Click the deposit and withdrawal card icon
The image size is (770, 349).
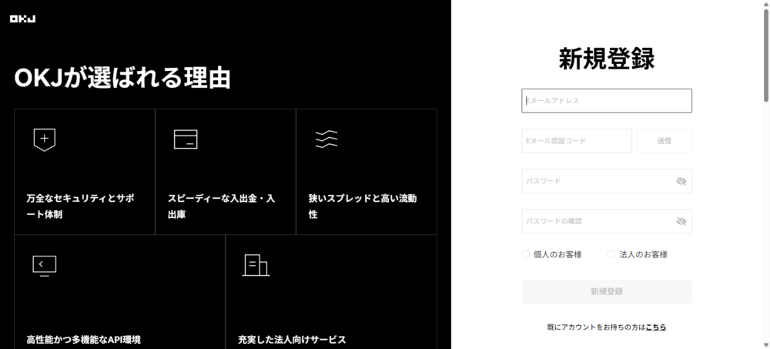[186, 139]
